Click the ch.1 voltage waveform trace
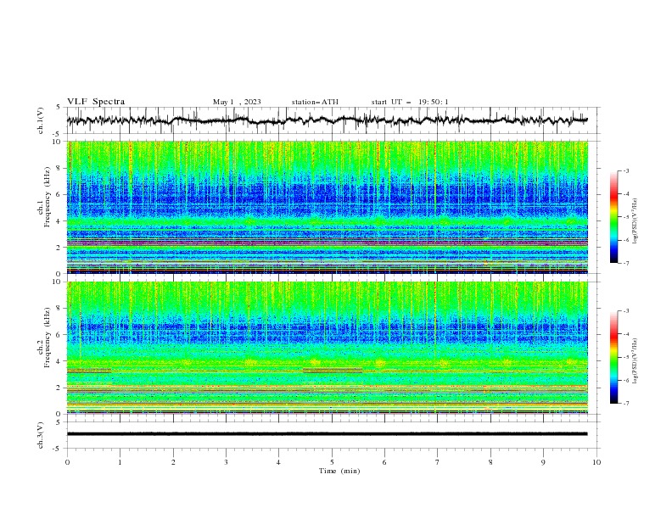This screenshot has height=519, width=672. pyautogui.click(x=327, y=120)
